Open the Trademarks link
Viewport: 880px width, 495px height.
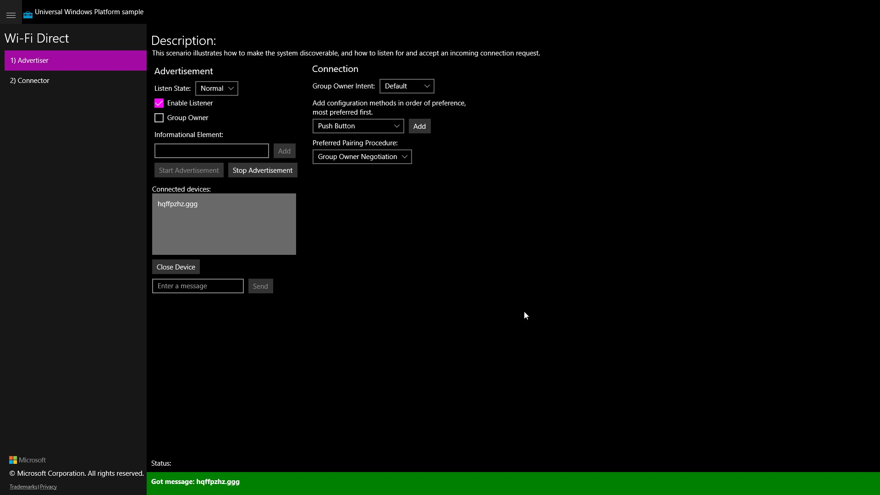coord(23,487)
